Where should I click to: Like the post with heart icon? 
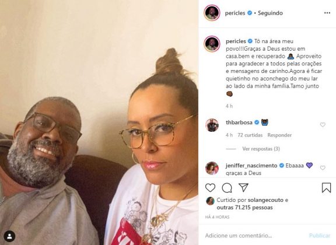[x=210, y=188]
